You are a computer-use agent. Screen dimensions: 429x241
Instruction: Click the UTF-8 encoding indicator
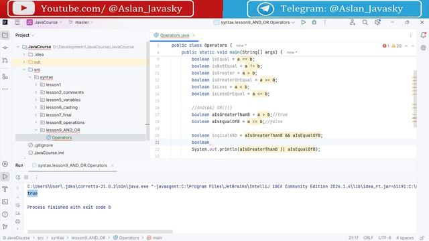coord(385,238)
